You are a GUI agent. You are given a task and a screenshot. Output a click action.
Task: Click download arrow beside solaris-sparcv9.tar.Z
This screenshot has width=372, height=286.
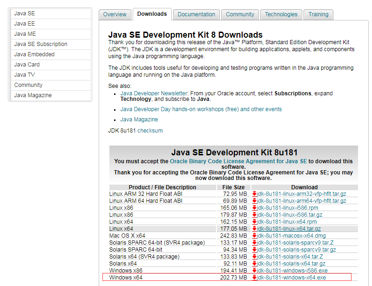coord(254,243)
